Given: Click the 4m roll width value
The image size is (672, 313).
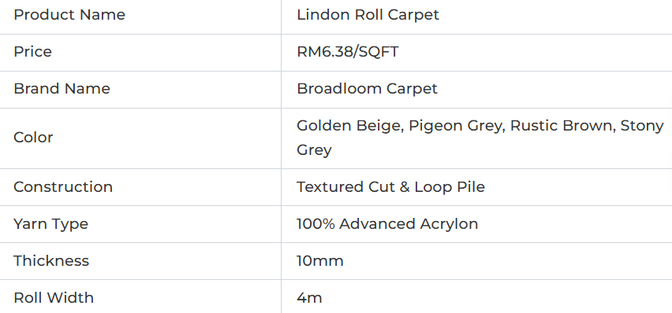Looking at the screenshot, I should 309,297.
